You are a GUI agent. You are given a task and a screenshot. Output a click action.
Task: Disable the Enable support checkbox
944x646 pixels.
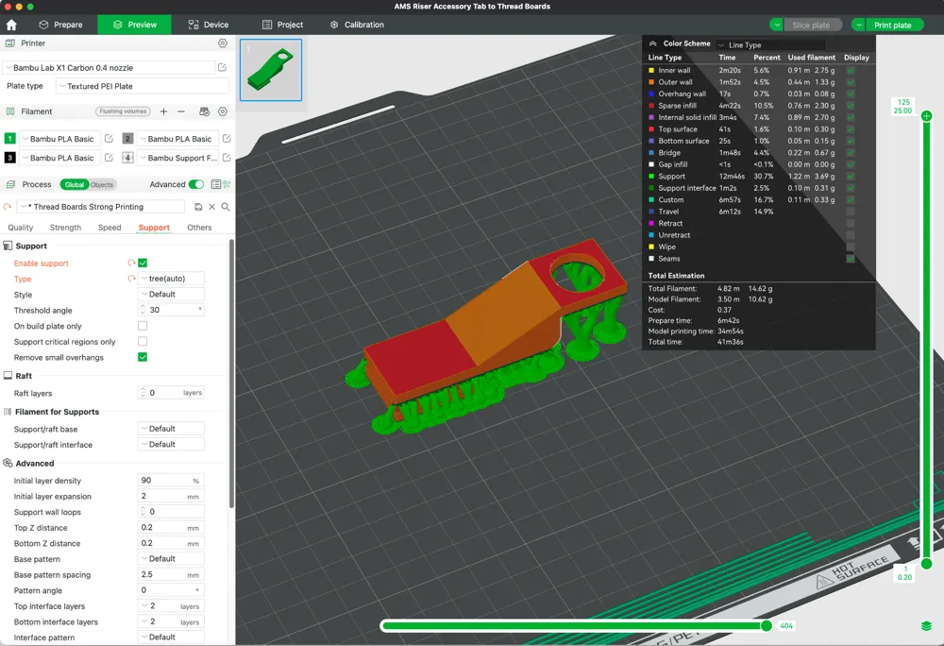[x=143, y=263]
